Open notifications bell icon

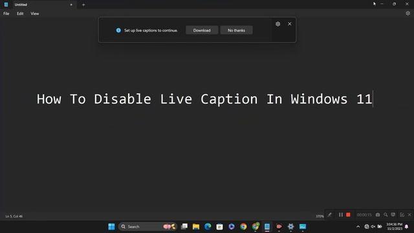(407, 227)
